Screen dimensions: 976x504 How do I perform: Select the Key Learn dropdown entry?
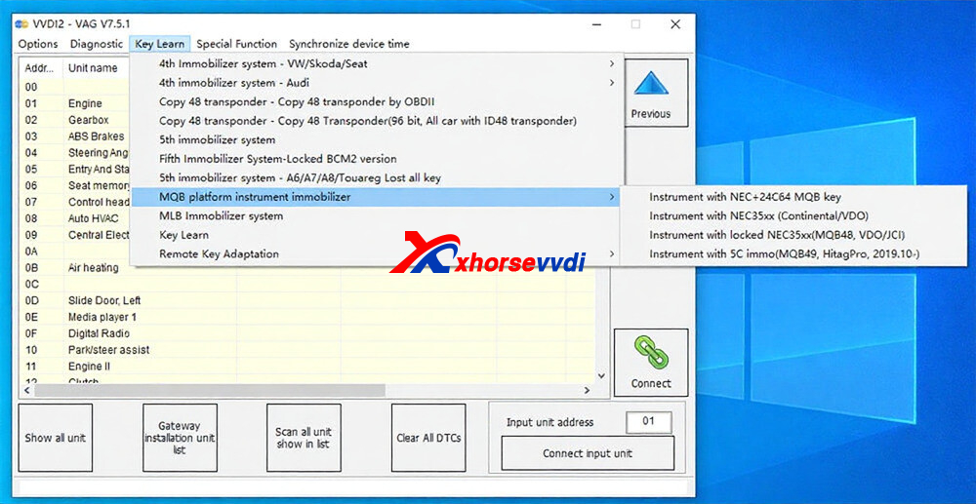[377, 235]
